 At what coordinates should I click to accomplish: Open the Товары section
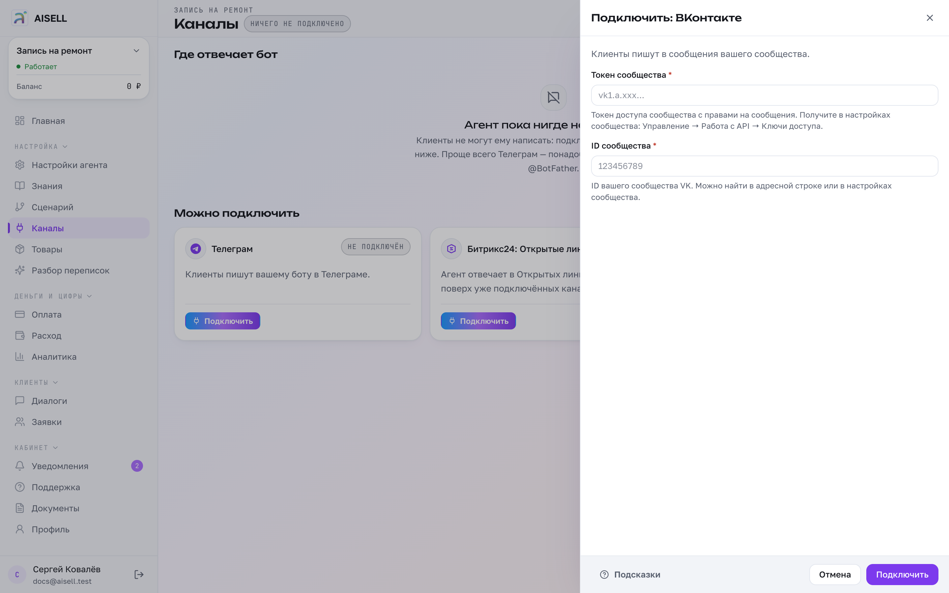point(79,249)
